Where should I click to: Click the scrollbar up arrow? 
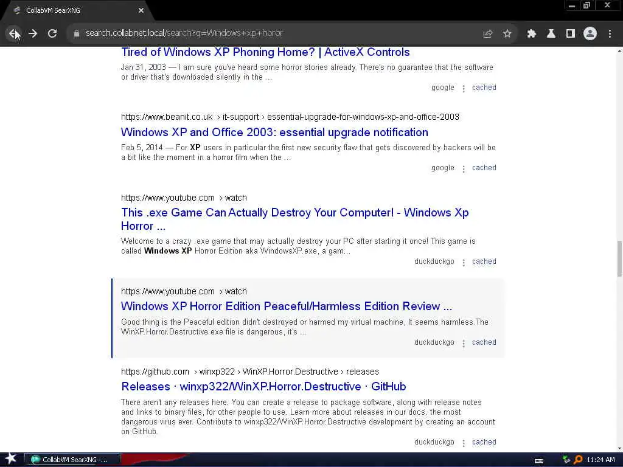[619, 50]
